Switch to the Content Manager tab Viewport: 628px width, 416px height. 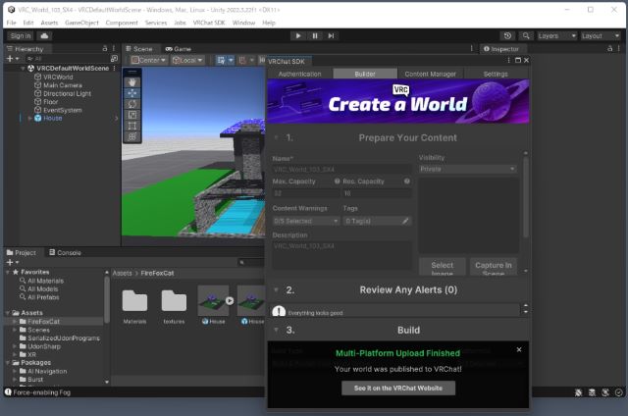430,74
